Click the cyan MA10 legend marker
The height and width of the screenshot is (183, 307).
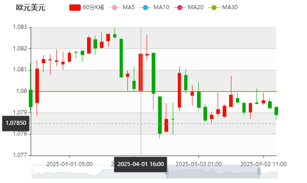(x=145, y=7)
